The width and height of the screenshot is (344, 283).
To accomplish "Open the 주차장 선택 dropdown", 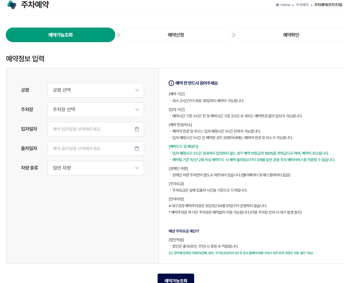I will (96, 110).
